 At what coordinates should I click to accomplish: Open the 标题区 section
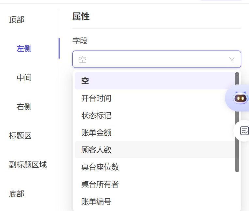(20, 136)
